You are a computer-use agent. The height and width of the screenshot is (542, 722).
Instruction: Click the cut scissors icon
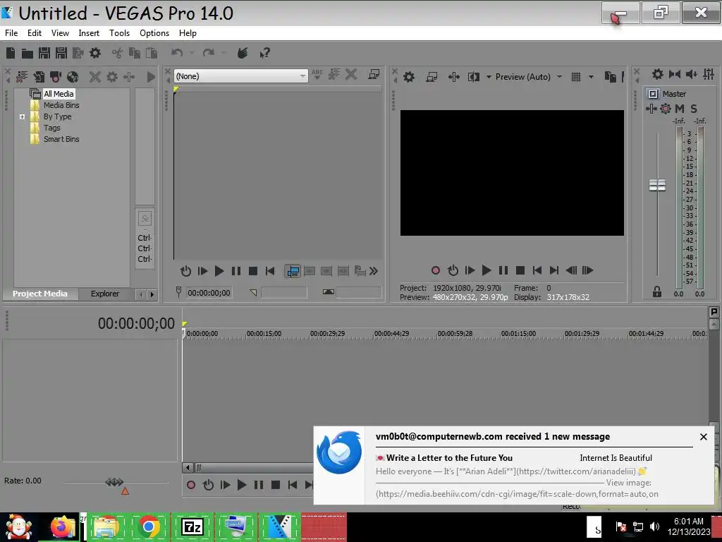pos(118,53)
